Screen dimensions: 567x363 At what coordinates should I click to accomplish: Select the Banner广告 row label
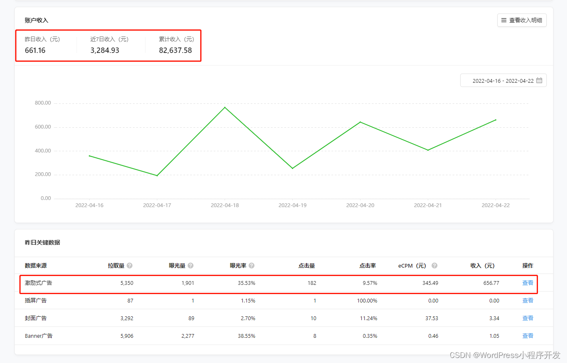tap(39, 336)
